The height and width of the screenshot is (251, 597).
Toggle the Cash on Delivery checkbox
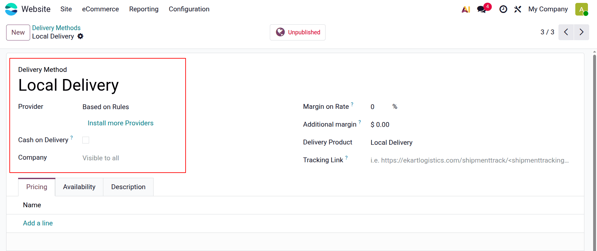tap(86, 140)
